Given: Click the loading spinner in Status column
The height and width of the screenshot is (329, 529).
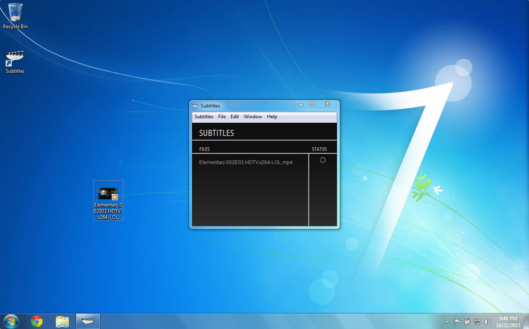Looking at the screenshot, I should point(322,160).
